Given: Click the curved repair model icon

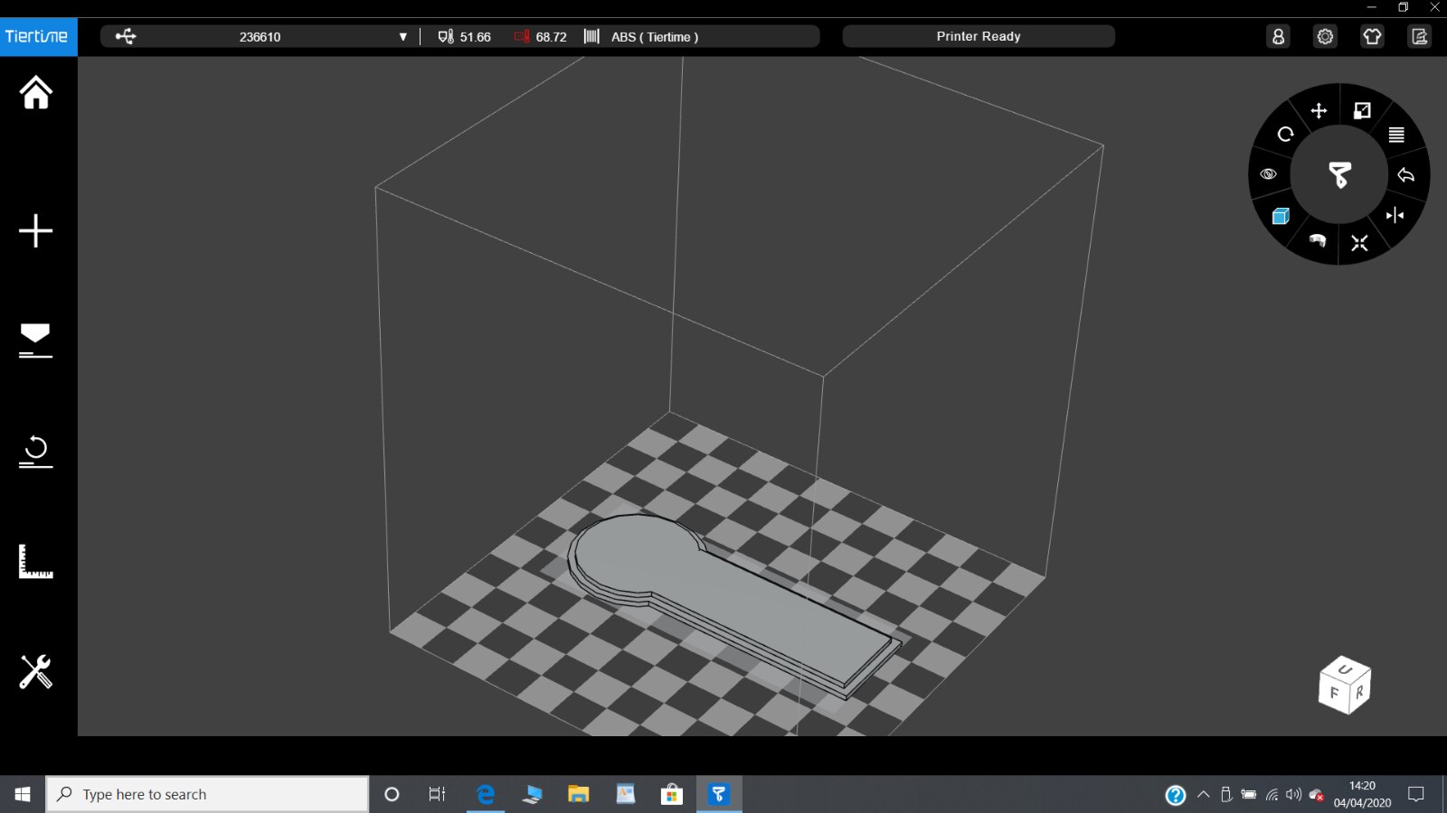Looking at the screenshot, I should click(x=1318, y=240).
